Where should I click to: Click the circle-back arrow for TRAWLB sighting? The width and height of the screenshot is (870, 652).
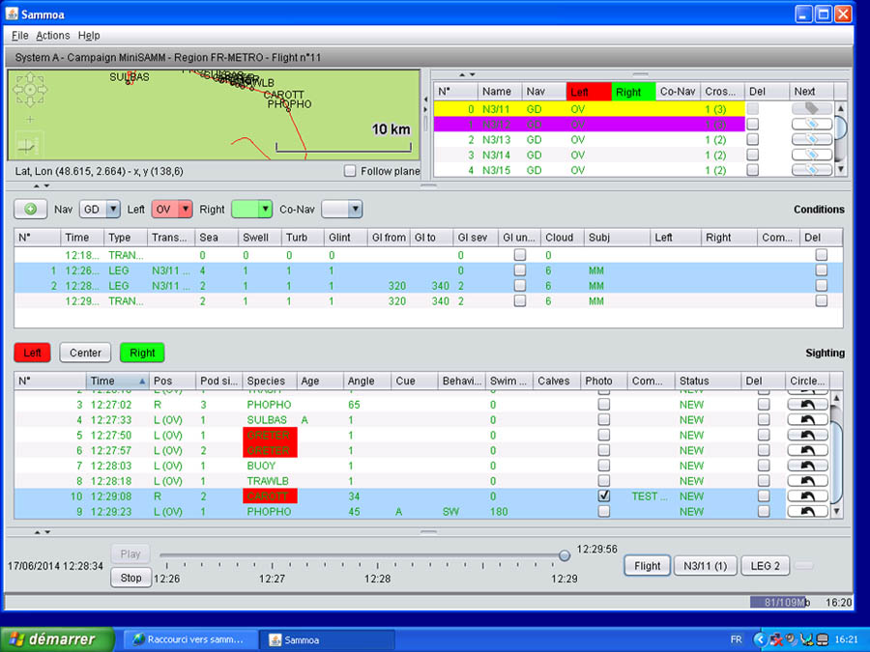(808, 481)
